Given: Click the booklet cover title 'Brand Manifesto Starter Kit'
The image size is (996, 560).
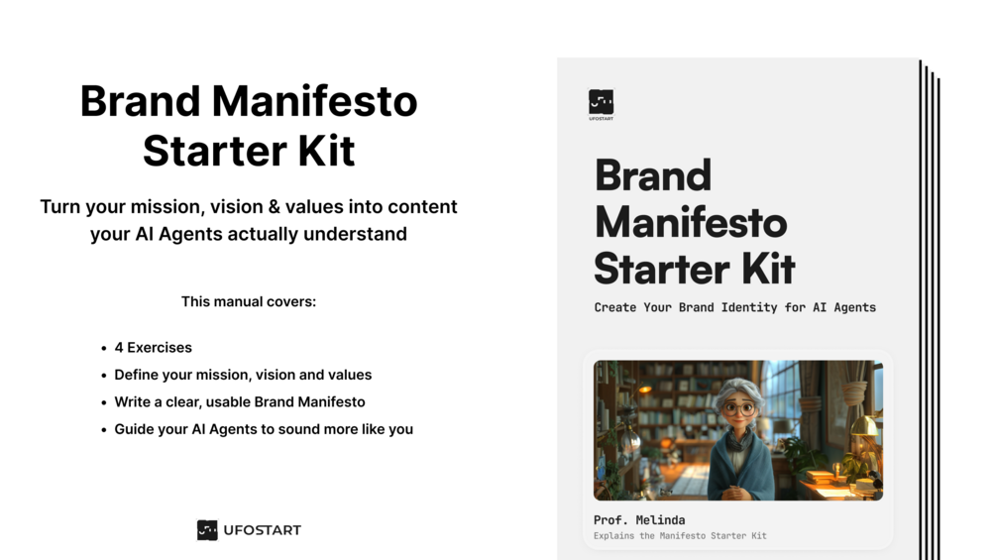Looking at the screenshot, I should point(692,222).
